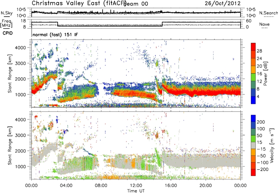Click the gray segment of velocity colorbar
Image resolution: width=278 pixels, height=193 pixels.
[x=253, y=145]
